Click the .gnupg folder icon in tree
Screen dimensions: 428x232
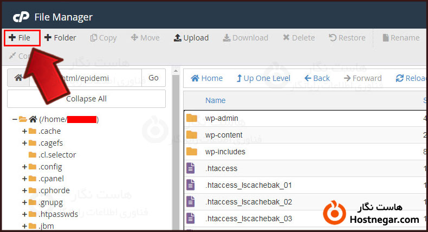[33, 202]
